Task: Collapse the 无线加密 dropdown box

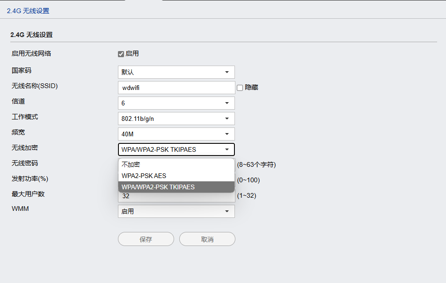Action: coord(176,149)
